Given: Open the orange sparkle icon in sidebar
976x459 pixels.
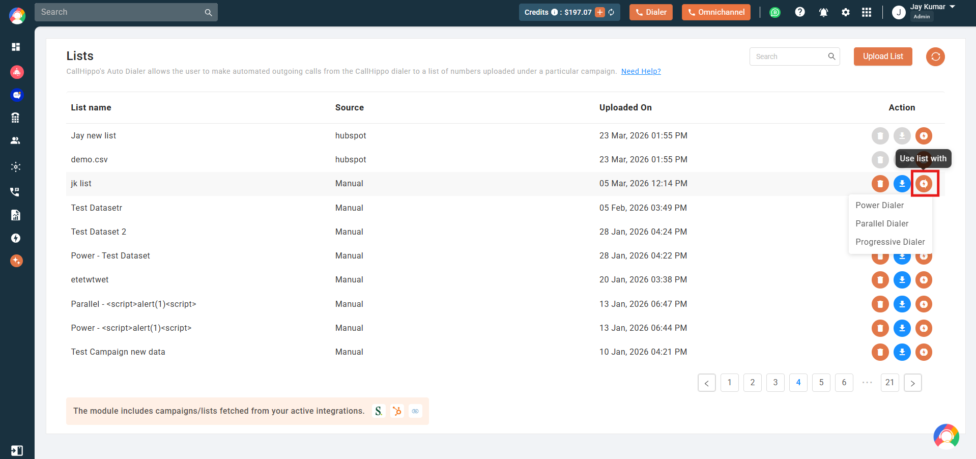Looking at the screenshot, I should pos(16,261).
